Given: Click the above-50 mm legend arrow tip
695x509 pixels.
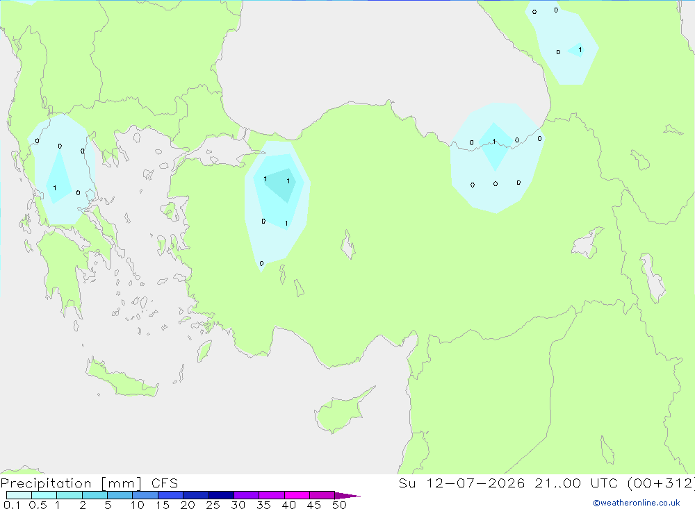Looking at the screenshot, I should [x=347, y=496].
